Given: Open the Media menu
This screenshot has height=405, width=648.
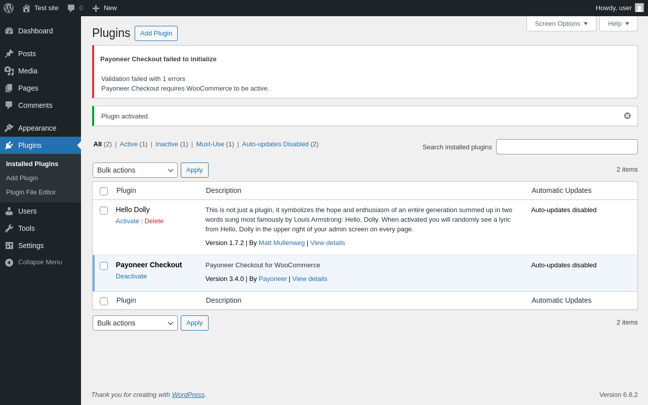Looking at the screenshot, I should [x=28, y=71].
